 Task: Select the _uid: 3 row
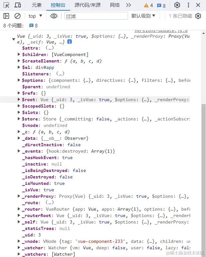tap(32, 235)
